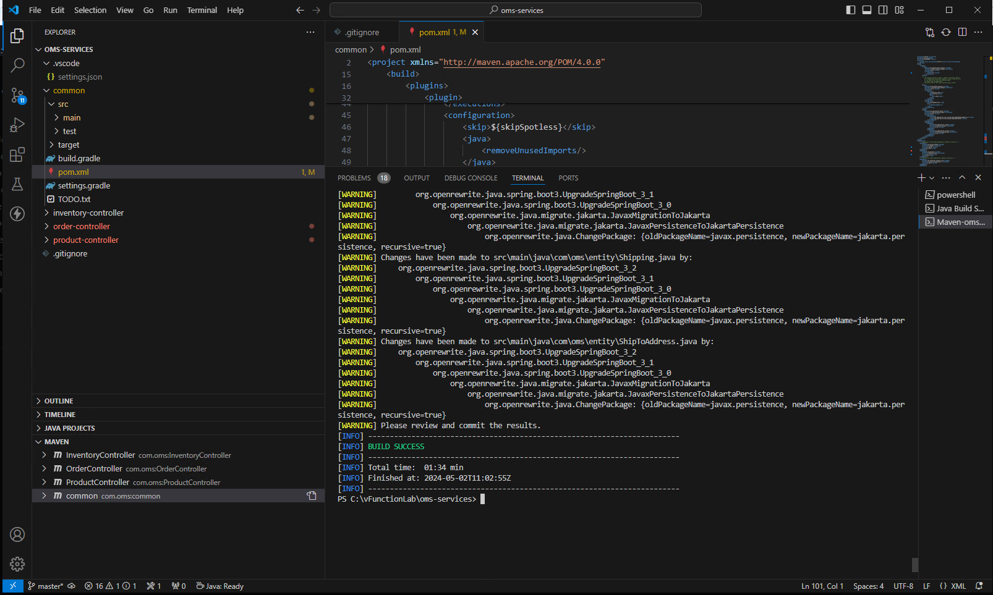Click the oms-services command center search box
This screenshot has width=993, height=595.
point(515,10)
